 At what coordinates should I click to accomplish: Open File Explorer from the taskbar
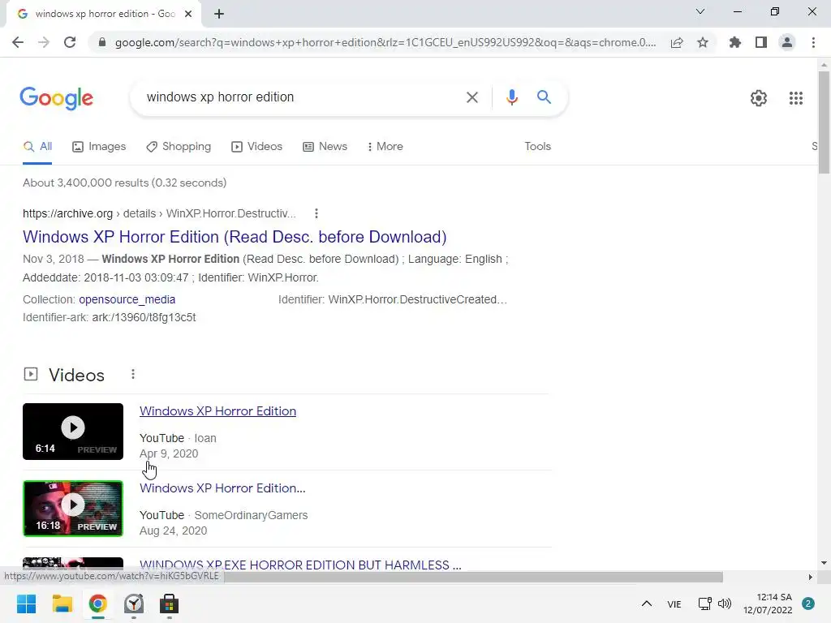click(x=62, y=604)
